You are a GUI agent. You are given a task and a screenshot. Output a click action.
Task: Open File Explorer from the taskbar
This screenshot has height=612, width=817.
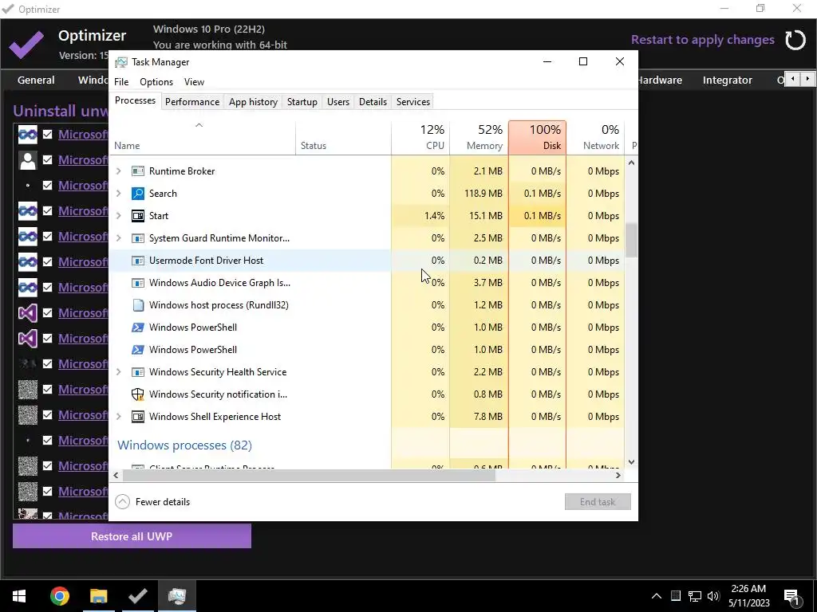point(98,596)
